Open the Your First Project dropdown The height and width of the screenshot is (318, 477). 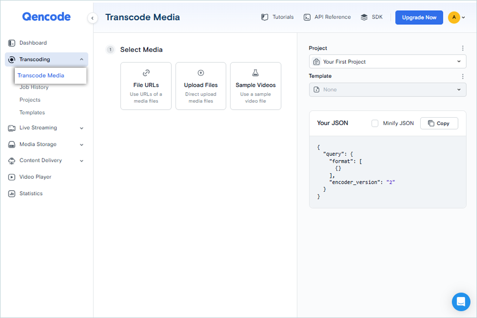[387, 61]
